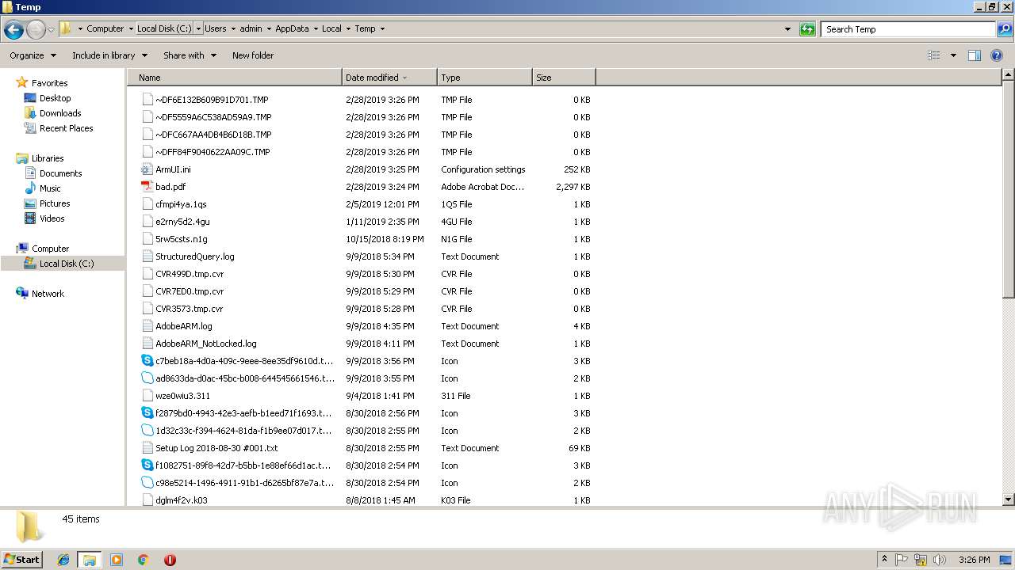
Task: Click the taskbar clock showing 3:26 PM
Action: pyautogui.click(x=974, y=560)
